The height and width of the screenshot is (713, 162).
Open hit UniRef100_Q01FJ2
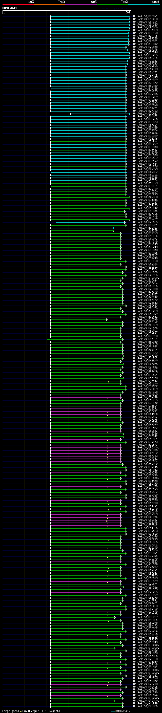145,208
